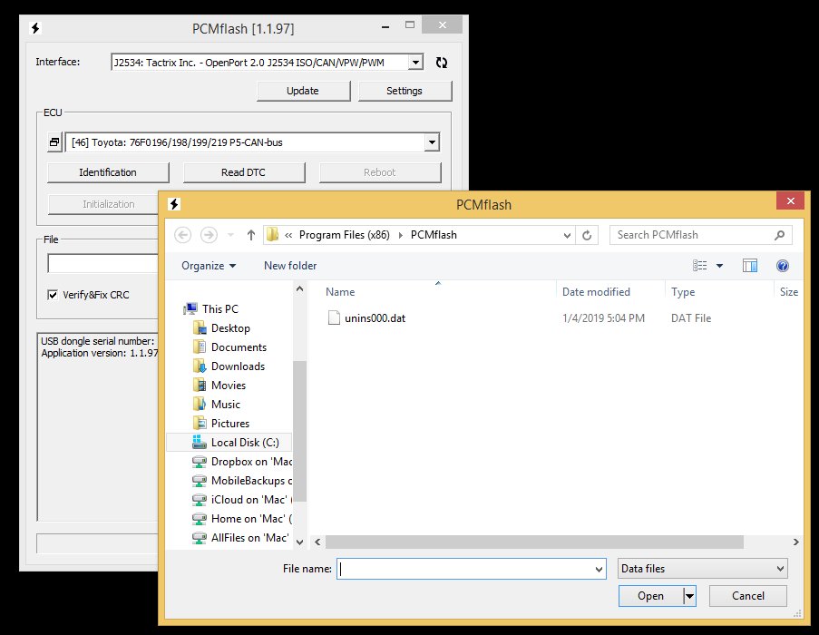Create a New folder
This screenshot has width=819, height=635.
tap(290, 266)
